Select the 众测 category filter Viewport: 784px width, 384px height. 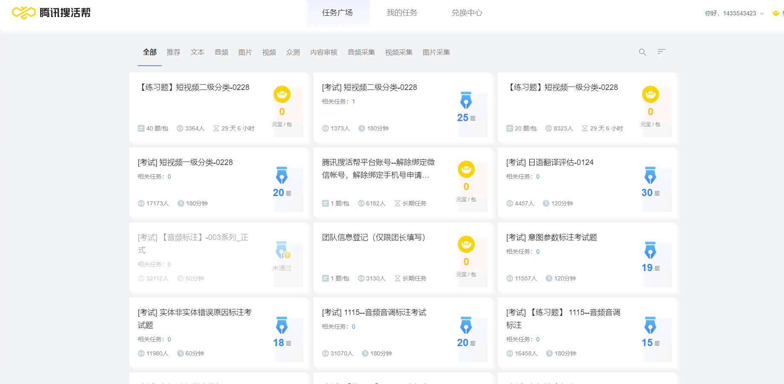pos(293,52)
